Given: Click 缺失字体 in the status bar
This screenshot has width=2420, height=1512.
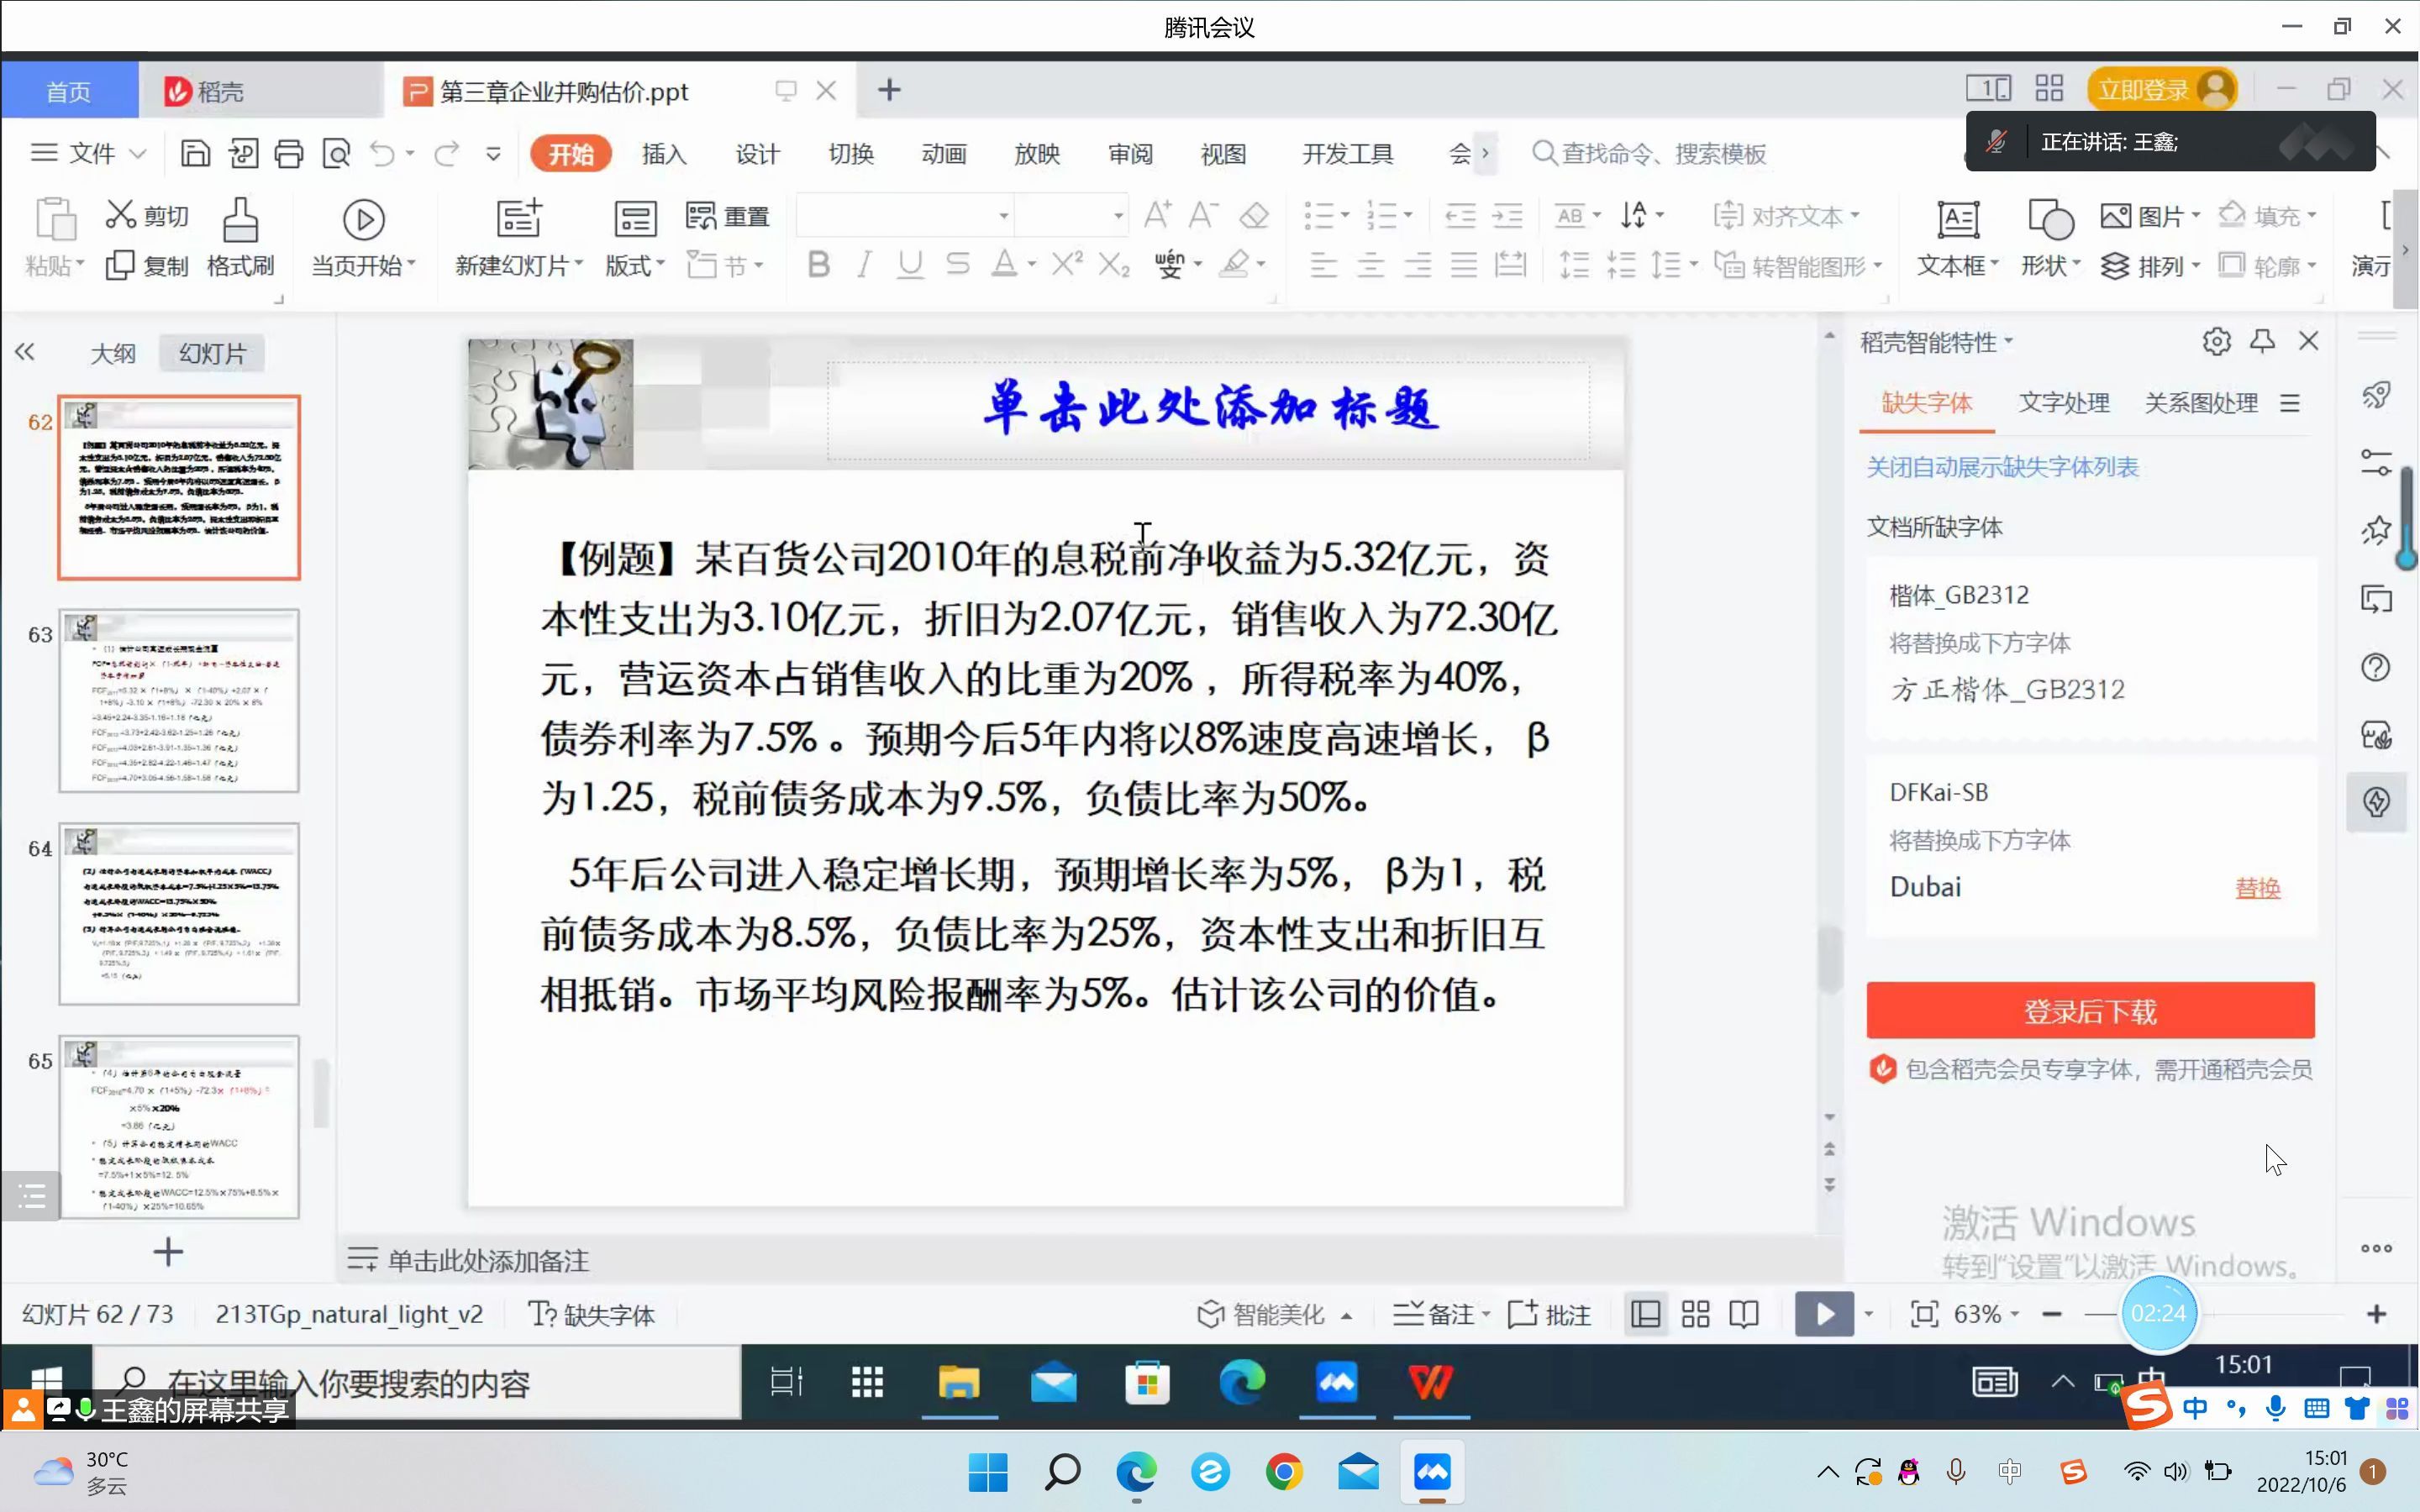Looking at the screenshot, I should click(592, 1314).
